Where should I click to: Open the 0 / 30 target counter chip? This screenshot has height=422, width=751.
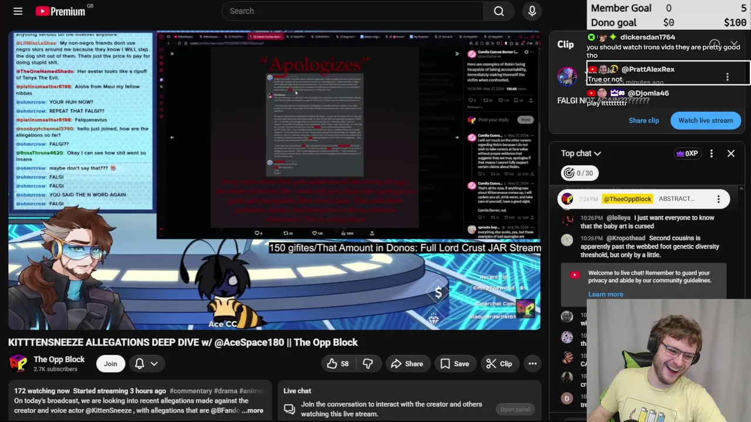[579, 173]
